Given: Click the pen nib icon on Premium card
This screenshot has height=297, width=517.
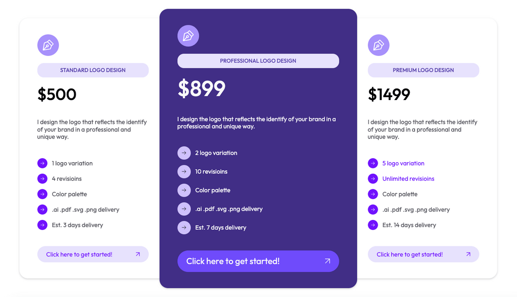Looking at the screenshot, I should click(379, 44).
